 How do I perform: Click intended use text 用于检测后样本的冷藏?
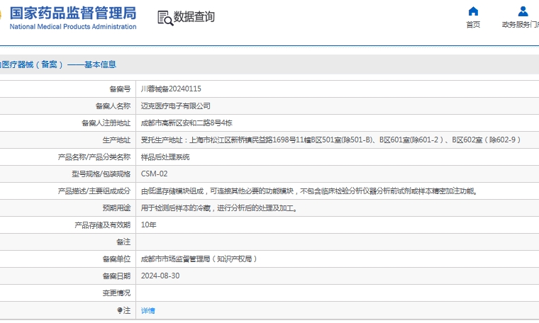219,208
